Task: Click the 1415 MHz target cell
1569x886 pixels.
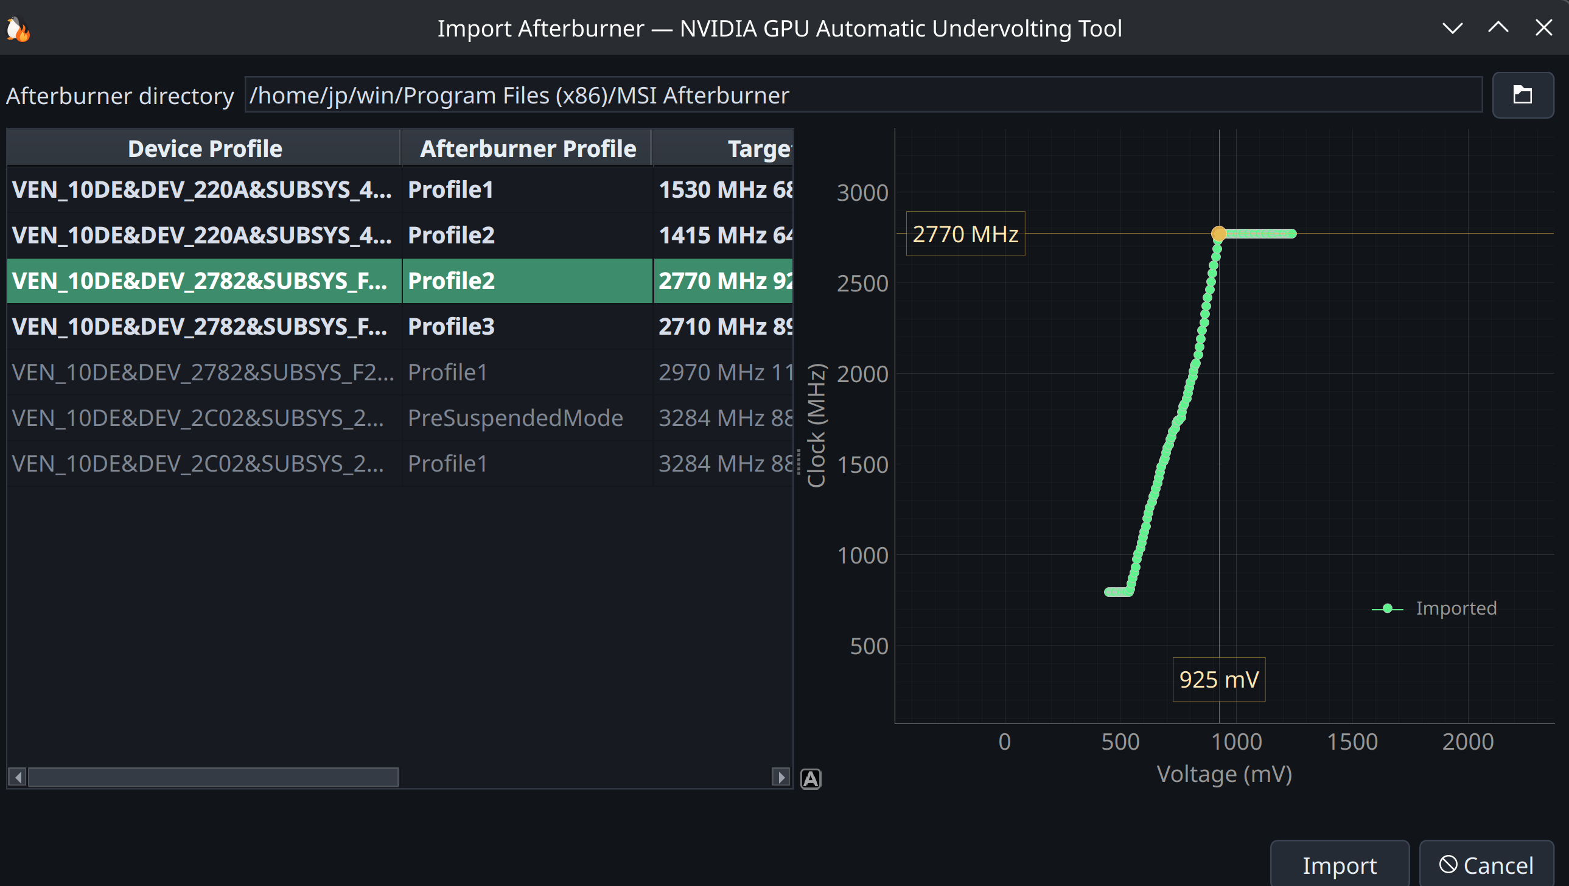Action: pyautogui.click(x=724, y=235)
